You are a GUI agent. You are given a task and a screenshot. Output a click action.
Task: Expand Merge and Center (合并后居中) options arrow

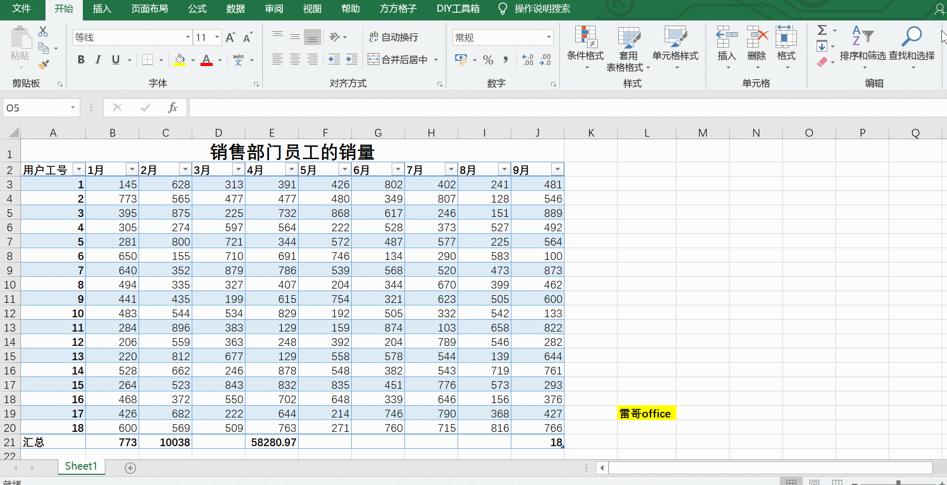click(x=436, y=60)
